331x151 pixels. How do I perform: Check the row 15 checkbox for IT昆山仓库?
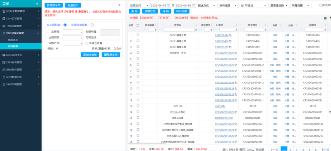coord(138,118)
